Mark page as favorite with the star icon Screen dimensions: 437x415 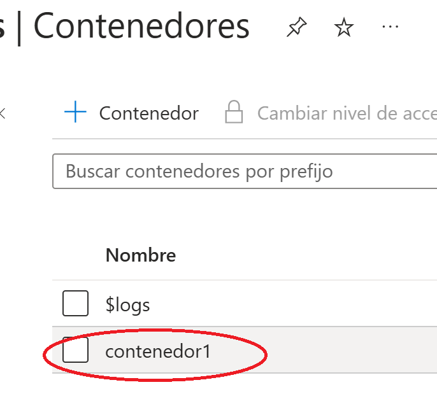pyautogui.click(x=344, y=27)
